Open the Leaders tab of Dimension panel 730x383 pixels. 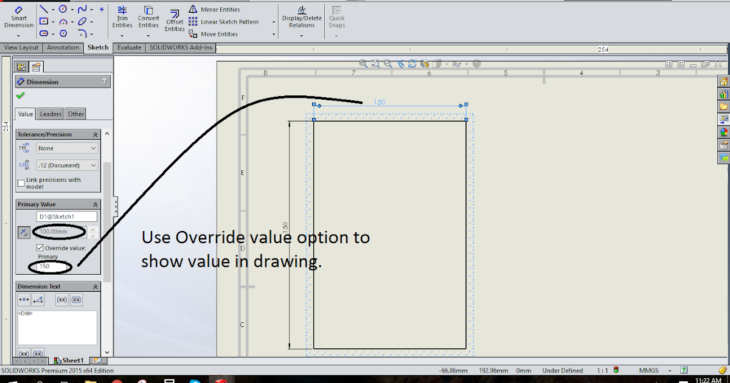[x=50, y=114]
